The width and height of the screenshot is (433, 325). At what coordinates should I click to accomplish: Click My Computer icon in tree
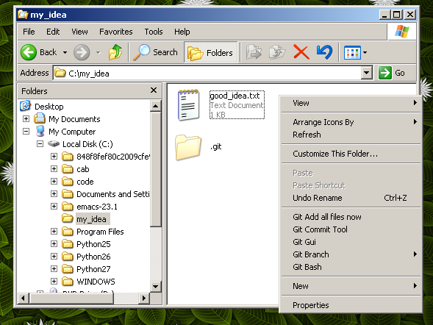40,131
